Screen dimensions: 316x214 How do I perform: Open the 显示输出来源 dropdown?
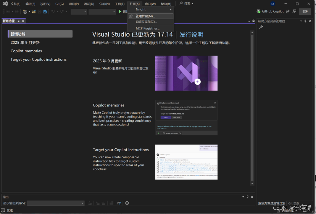pyautogui.click(x=56, y=203)
